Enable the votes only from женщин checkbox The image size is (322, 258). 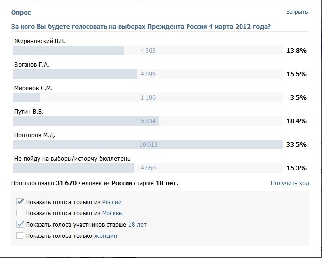[20, 236]
